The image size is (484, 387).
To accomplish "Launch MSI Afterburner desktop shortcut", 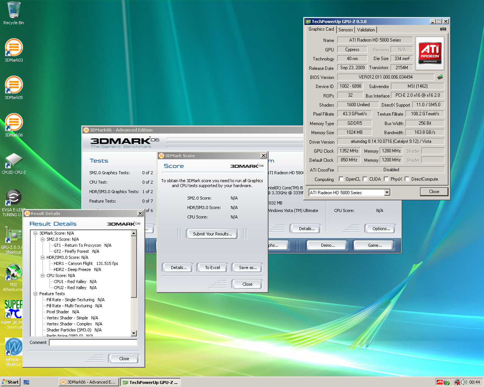I will click(x=13, y=278).
